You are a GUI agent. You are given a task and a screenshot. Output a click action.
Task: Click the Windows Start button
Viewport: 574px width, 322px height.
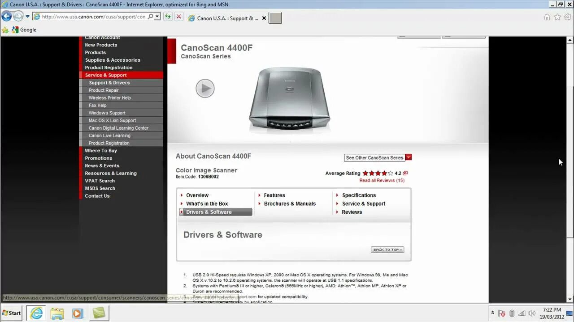pos(12,313)
